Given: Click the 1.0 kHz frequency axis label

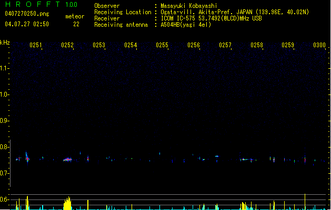Looking at the screenshot, I should 4,94.
